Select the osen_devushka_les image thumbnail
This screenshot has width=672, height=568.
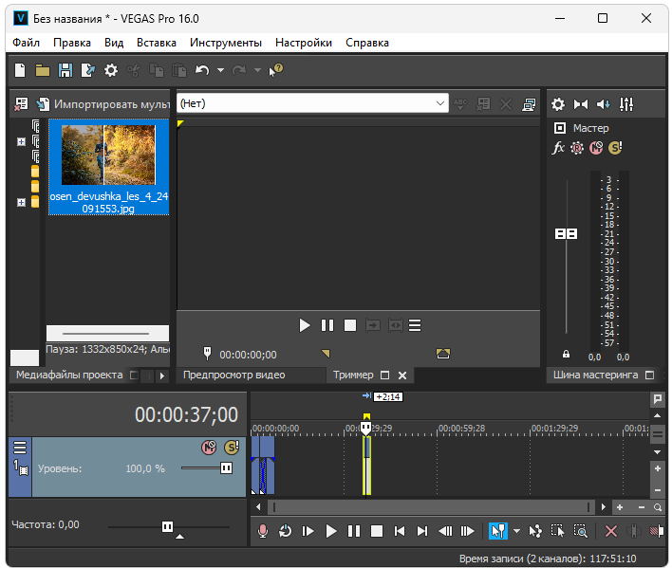pos(107,156)
